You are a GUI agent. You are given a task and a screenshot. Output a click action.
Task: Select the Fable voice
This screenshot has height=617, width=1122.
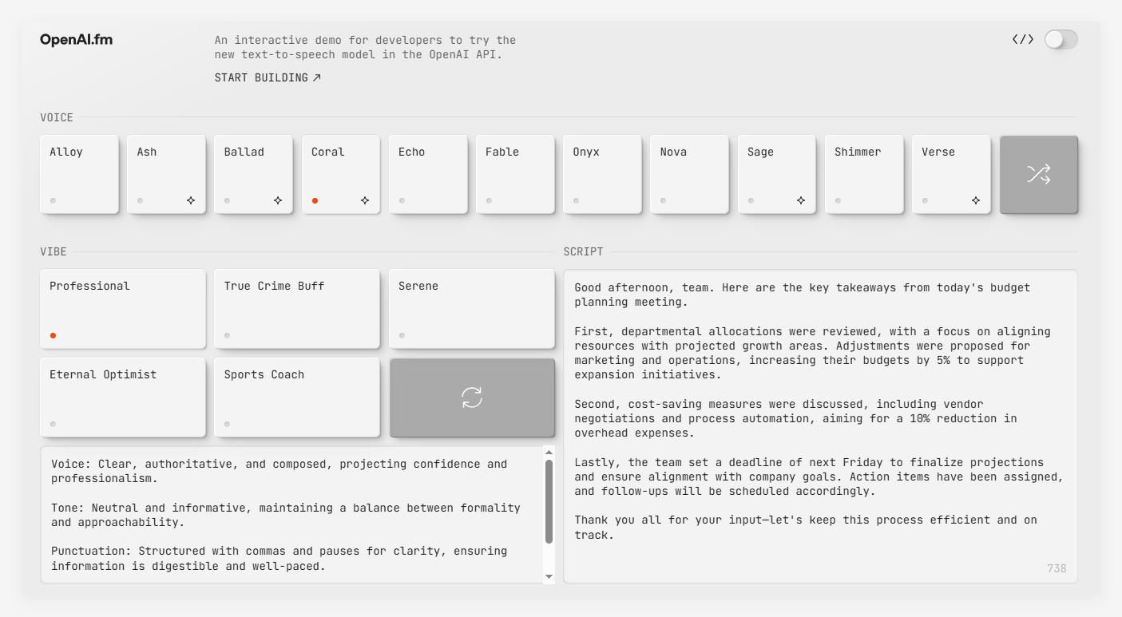tap(515, 175)
